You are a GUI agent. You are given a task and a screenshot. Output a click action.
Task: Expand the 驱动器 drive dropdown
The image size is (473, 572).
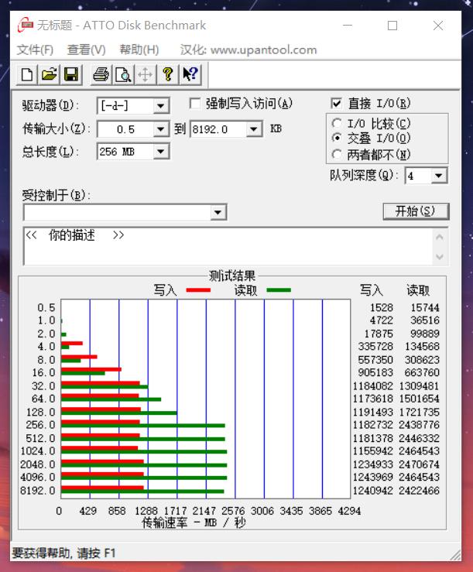click(160, 106)
